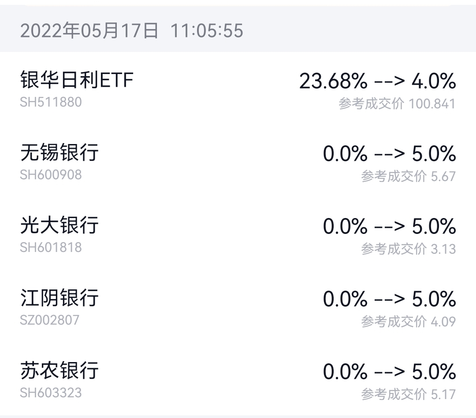Open the 苏农银行 stock entry
The image size is (476, 418).
click(59, 370)
